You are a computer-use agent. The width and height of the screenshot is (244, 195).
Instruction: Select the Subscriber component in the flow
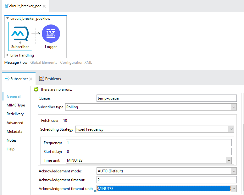20,36
